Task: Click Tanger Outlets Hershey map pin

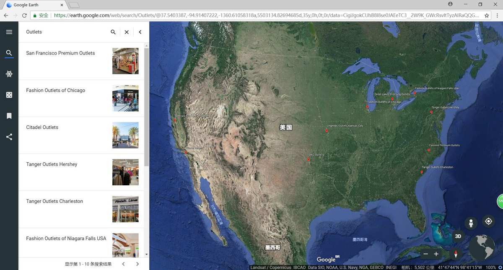Action: [x=431, y=112]
